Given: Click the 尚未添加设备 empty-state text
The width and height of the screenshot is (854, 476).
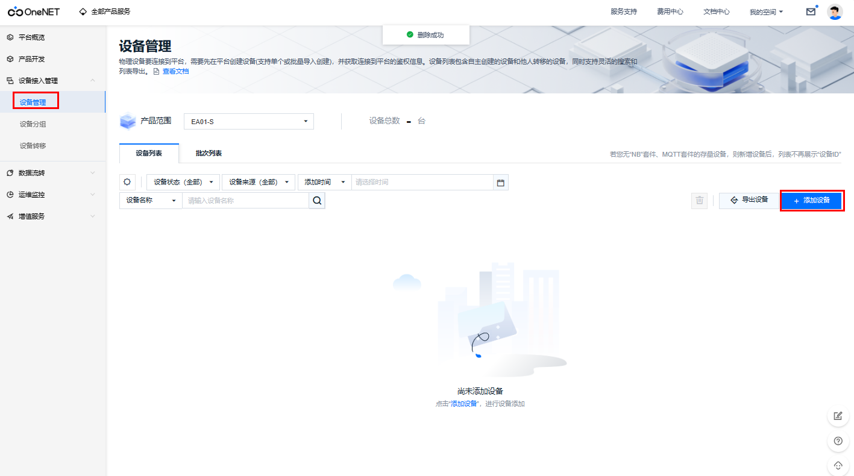Looking at the screenshot, I should click(x=480, y=392).
